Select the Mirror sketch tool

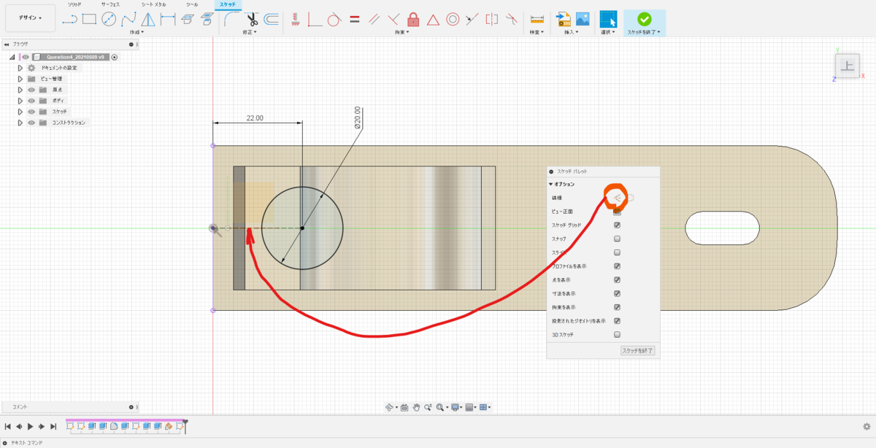148,19
